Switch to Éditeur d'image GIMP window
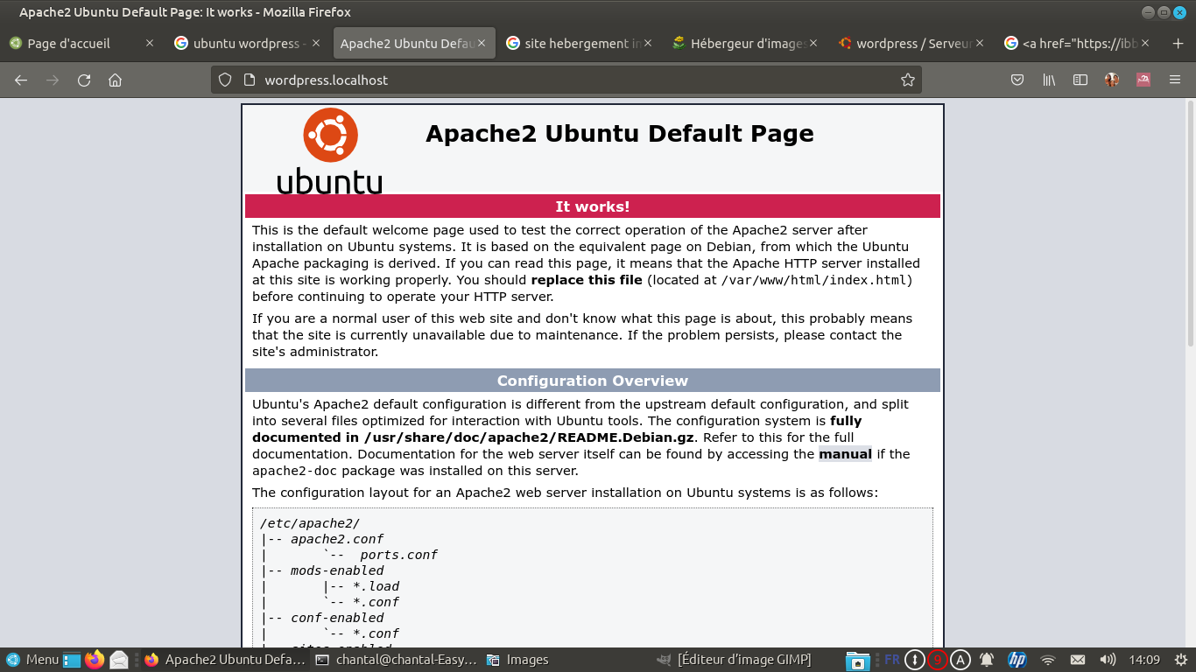The height and width of the screenshot is (672, 1196). click(739, 660)
